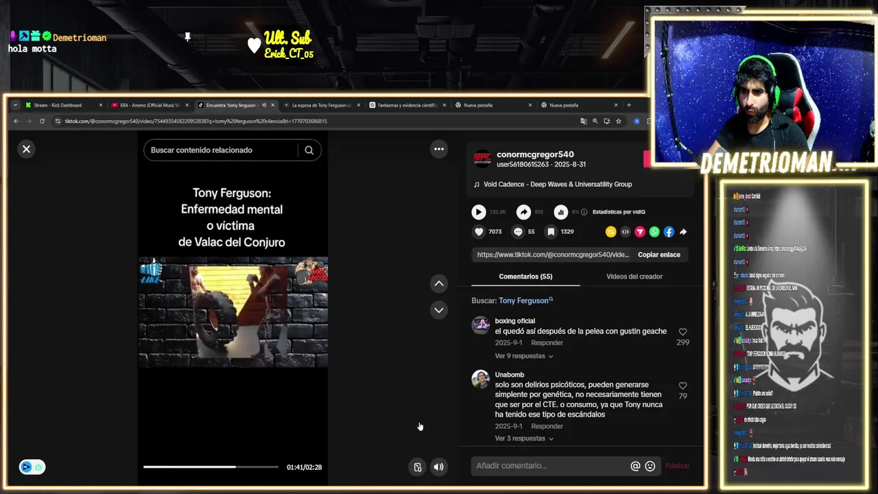The width and height of the screenshot is (878, 494).
Task: Click Copiar enlace button
Action: click(659, 255)
